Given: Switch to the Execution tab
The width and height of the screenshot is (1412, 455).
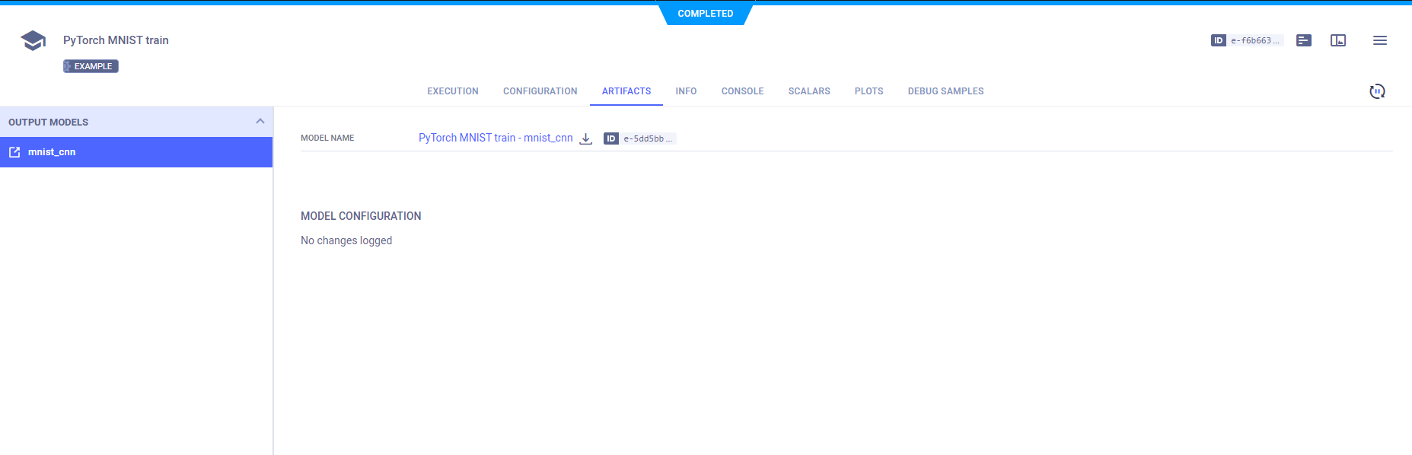Looking at the screenshot, I should [452, 91].
